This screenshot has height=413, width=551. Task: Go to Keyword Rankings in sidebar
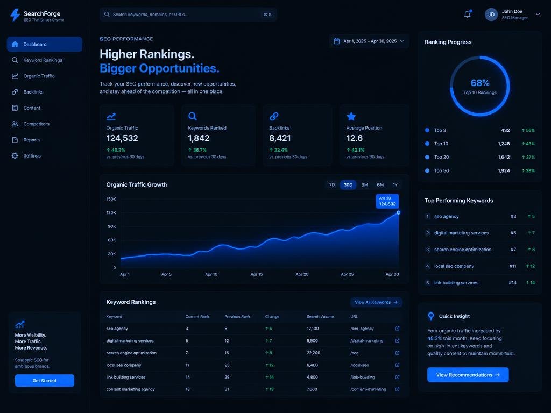[45, 60]
